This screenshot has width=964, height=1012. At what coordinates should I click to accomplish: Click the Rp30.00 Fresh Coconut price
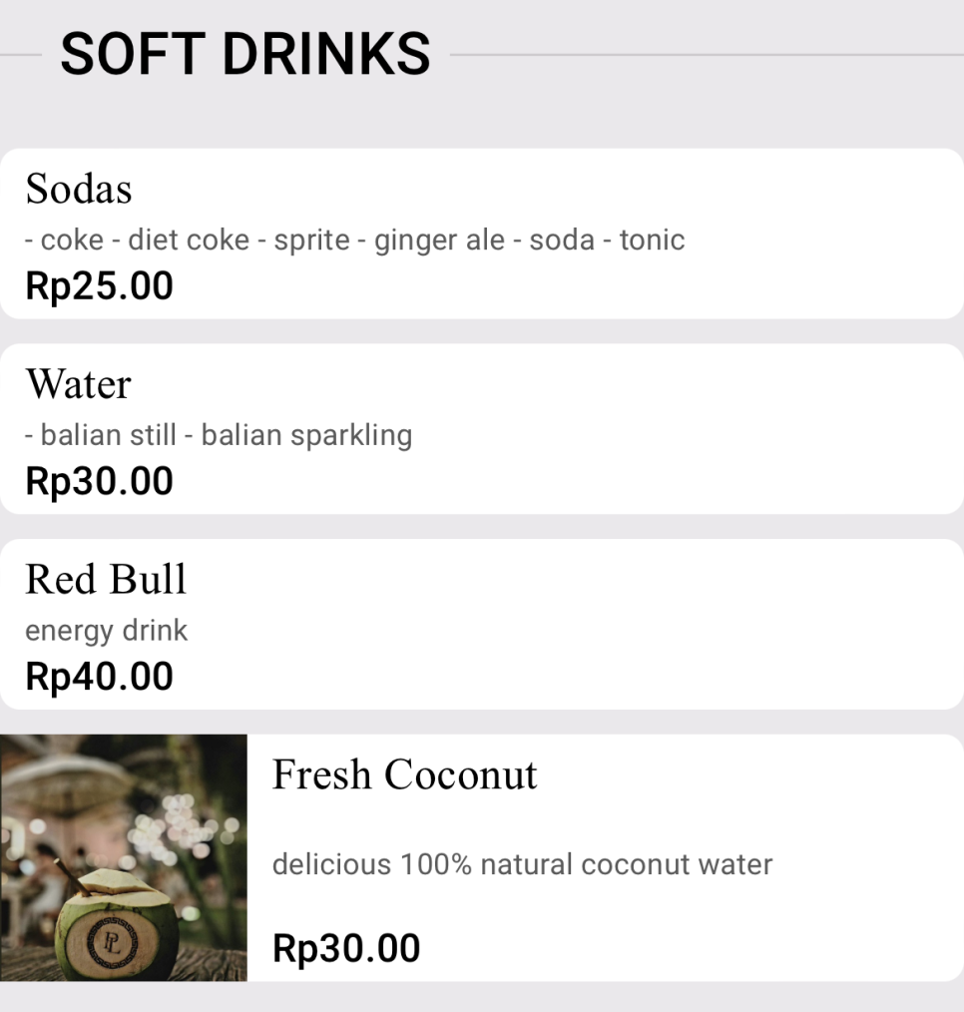tap(346, 948)
